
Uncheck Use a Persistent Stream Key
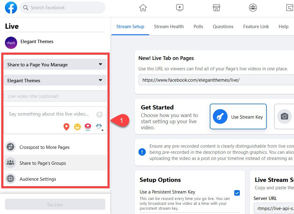point(237,193)
